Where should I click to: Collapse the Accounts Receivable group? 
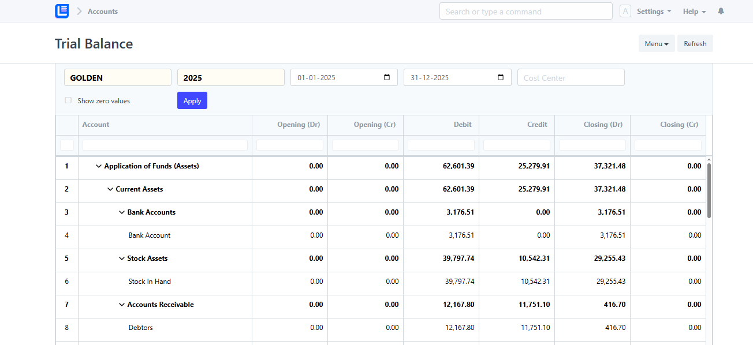pyautogui.click(x=122, y=305)
